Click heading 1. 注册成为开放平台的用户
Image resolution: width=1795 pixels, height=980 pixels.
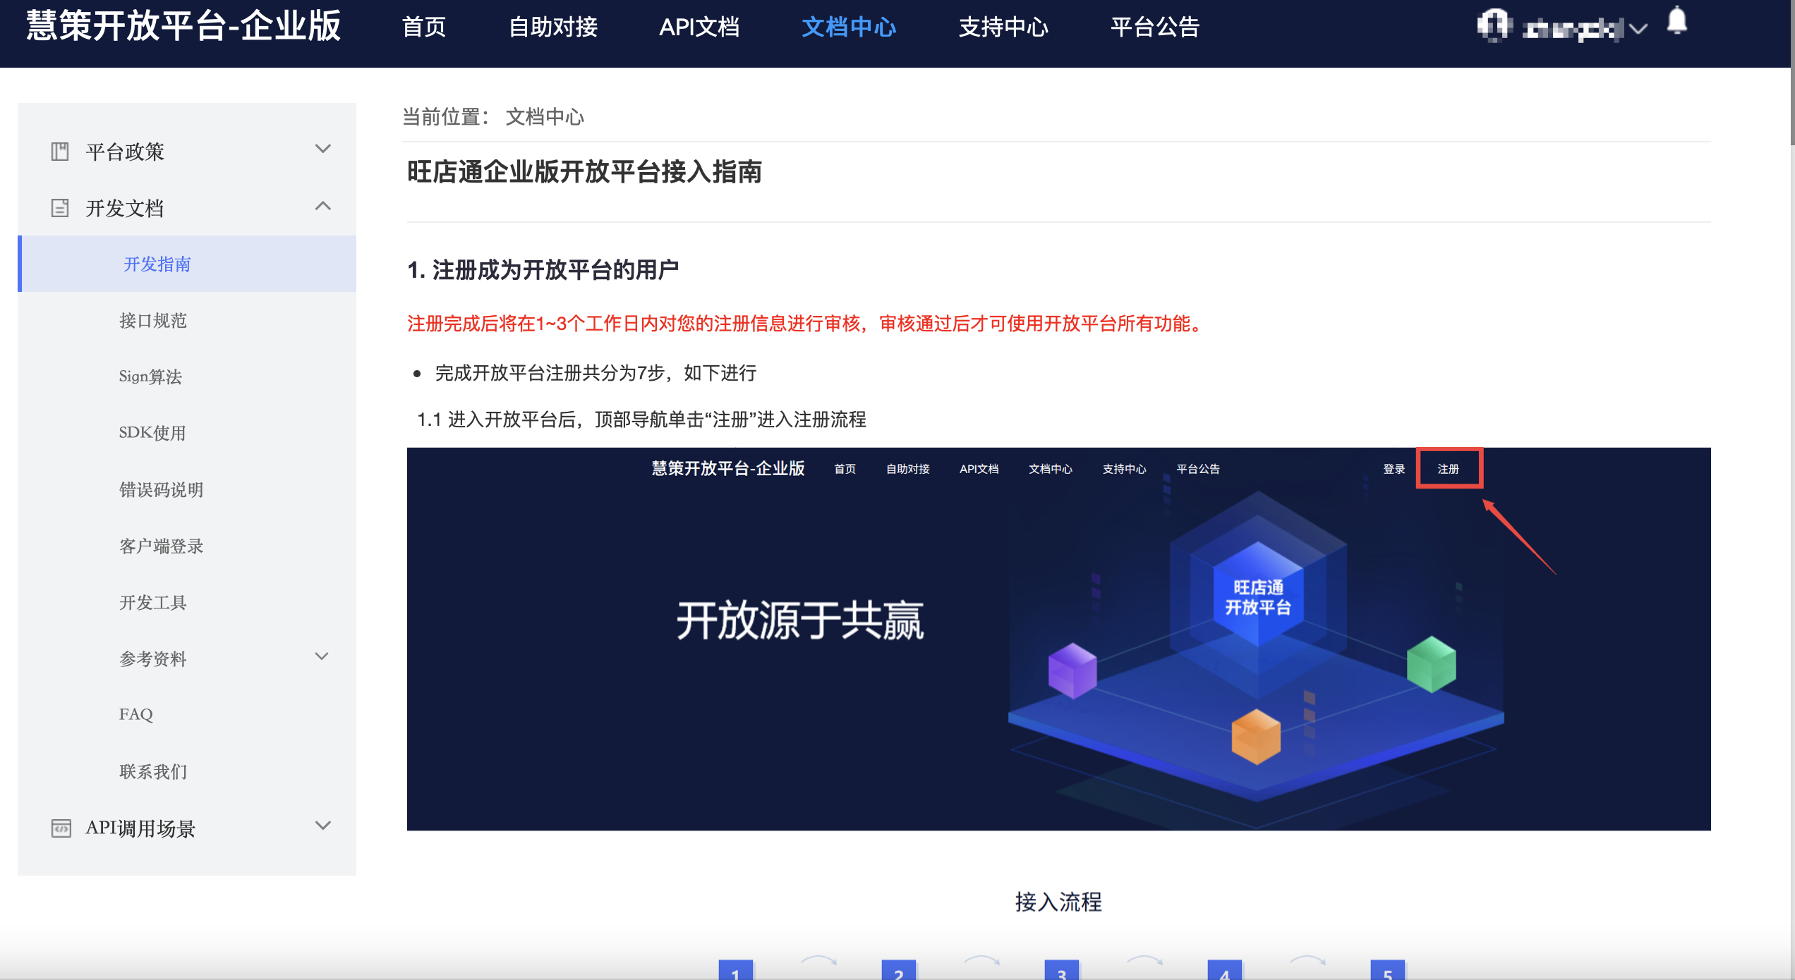click(543, 269)
